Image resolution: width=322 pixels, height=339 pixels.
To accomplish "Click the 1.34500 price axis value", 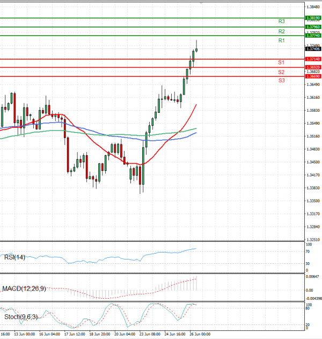I will [x=313, y=162].
